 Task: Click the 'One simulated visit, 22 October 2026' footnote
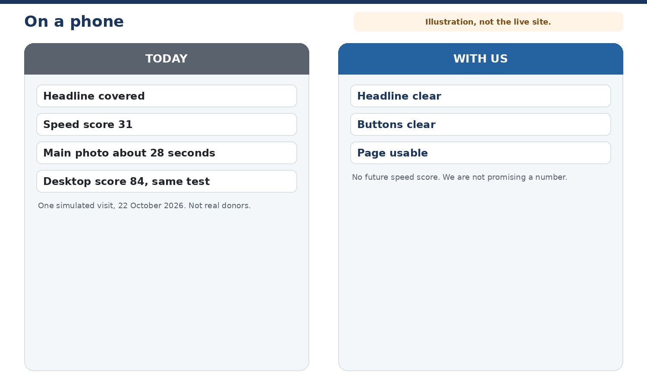pyautogui.click(x=144, y=206)
